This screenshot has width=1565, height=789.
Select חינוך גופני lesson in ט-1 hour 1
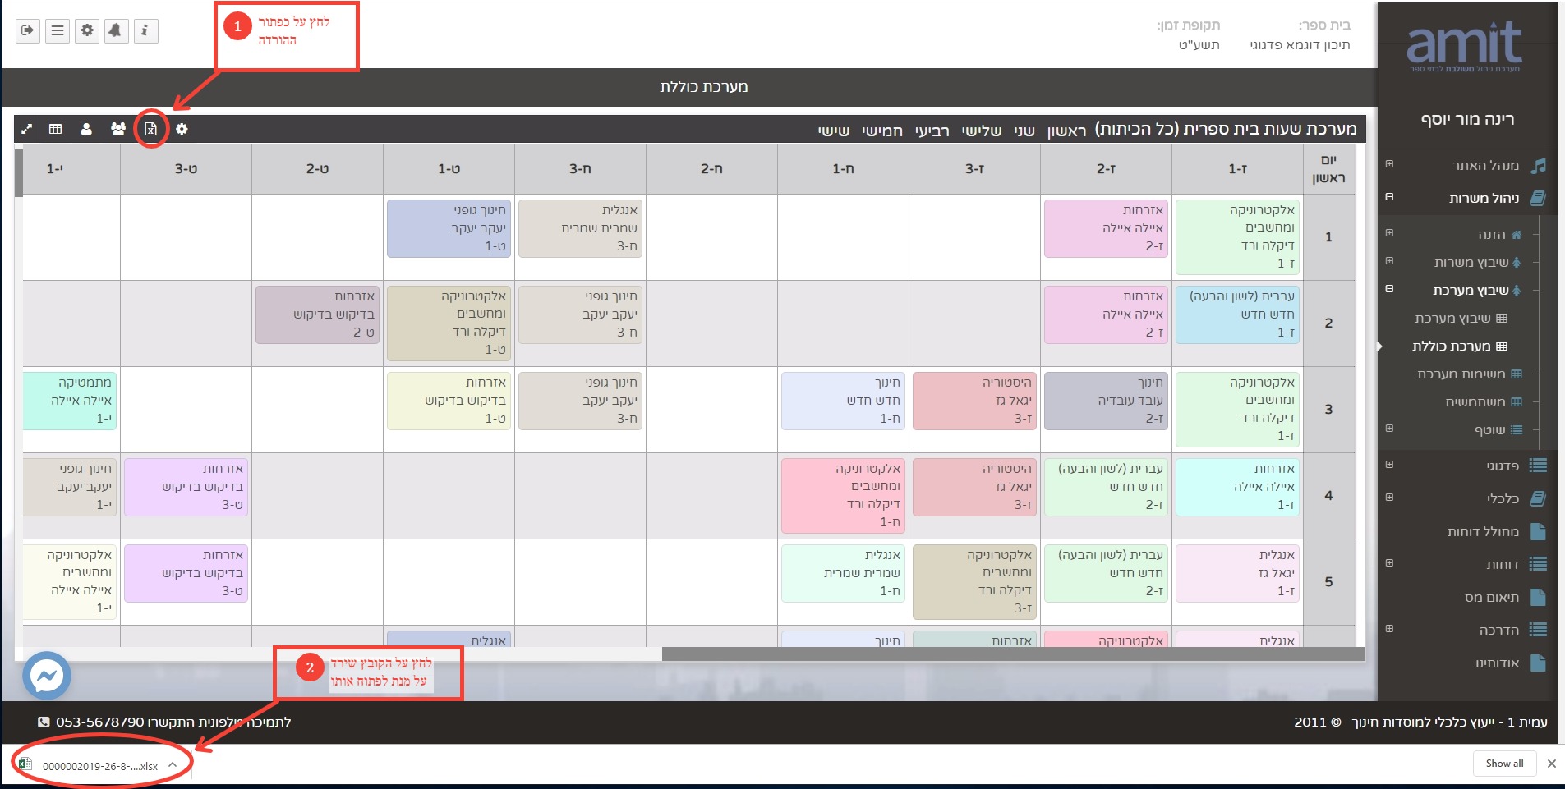click(x=449, y=228)
